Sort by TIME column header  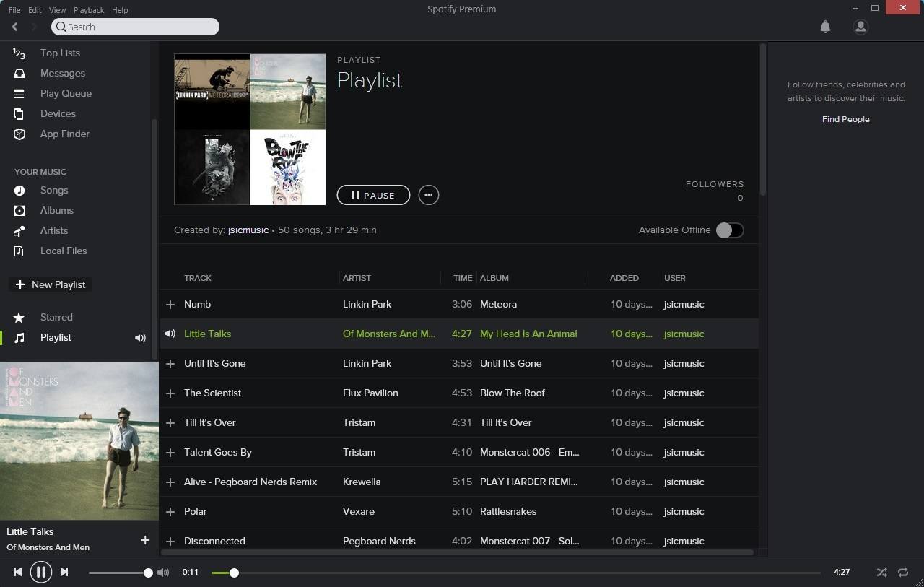pyautogui.click(x=463, y=278)
